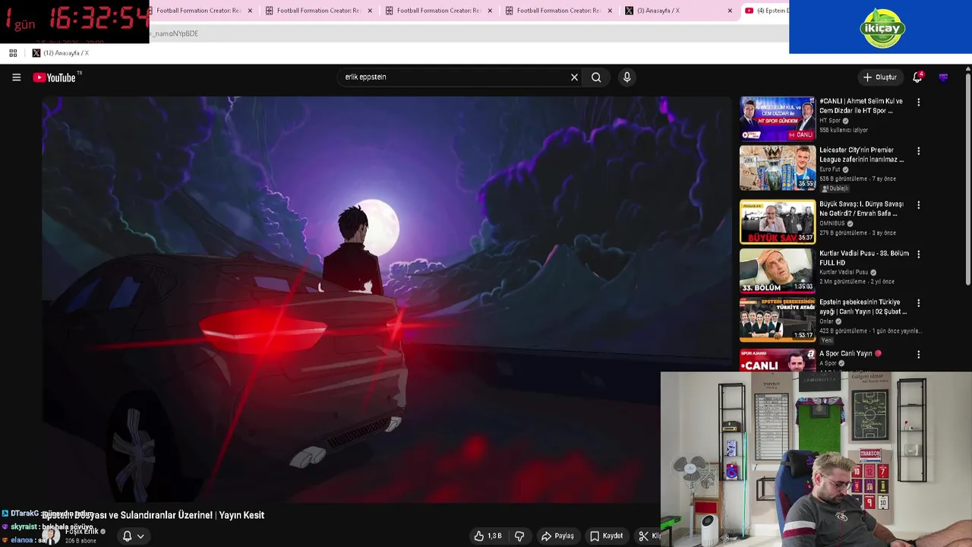Screen dimensions: 972x547
Task: Switch to the (4) Epstein YouTube tab
Action: [765, 11]
